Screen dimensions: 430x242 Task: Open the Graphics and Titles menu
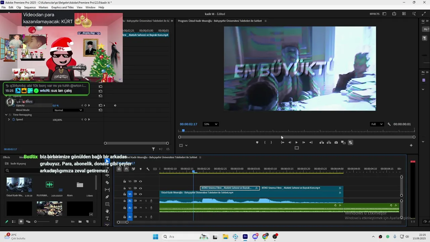pyautogui.click(x=62, y=7)
